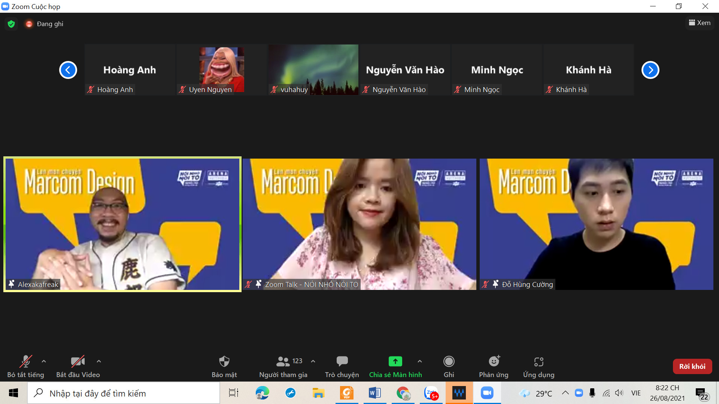Click tray speaker volume icon
Image resolution: width=719 pixels, height=404 pixels.
click(x=619, y=393)
